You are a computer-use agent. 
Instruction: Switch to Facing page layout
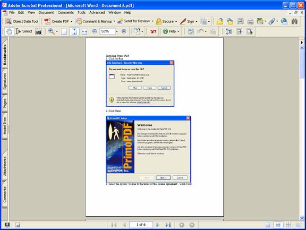point(299,225)
